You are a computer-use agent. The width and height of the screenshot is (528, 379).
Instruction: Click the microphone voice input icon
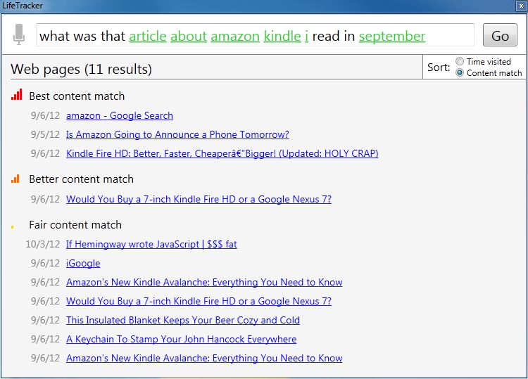[19, 34]
